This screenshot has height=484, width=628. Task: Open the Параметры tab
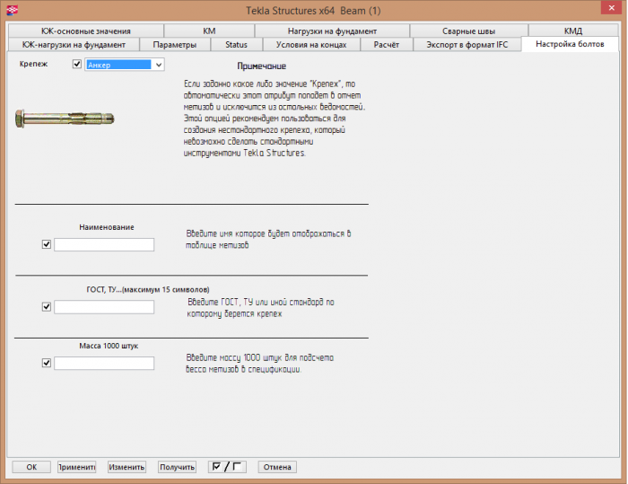tap(175, 45)
